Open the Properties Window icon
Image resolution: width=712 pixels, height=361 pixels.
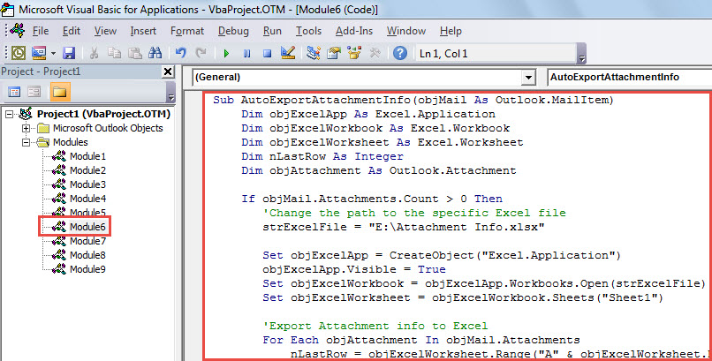click(334, 53)
